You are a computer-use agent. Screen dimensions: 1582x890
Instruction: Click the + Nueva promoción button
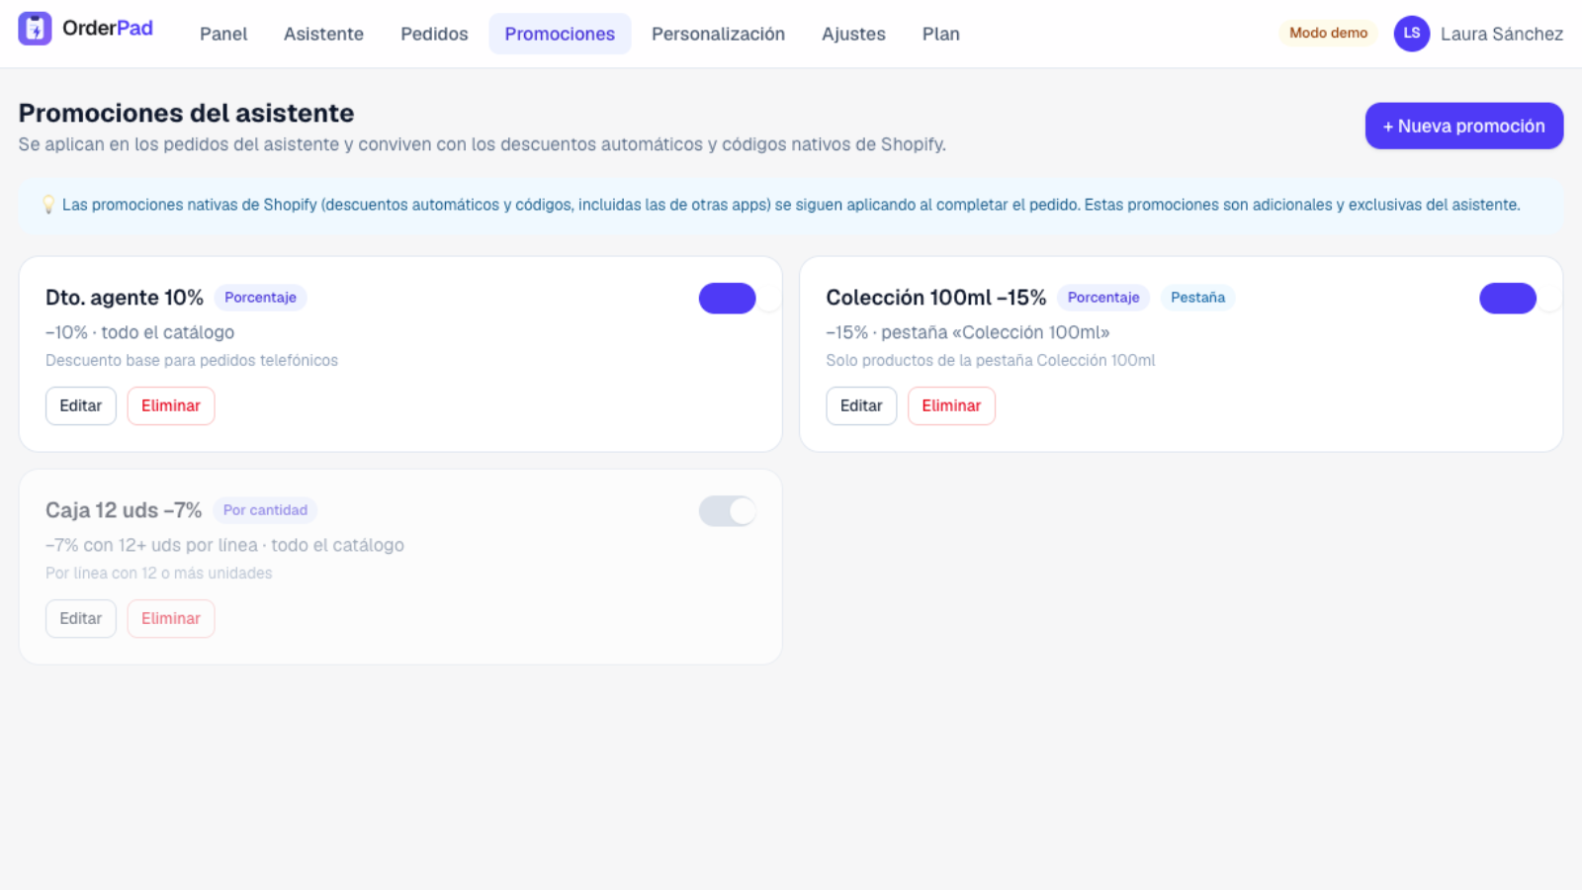[x=1464, y=126]
